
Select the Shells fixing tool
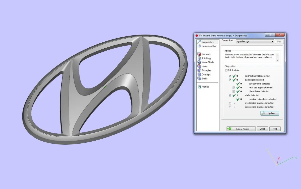point(203,78)
